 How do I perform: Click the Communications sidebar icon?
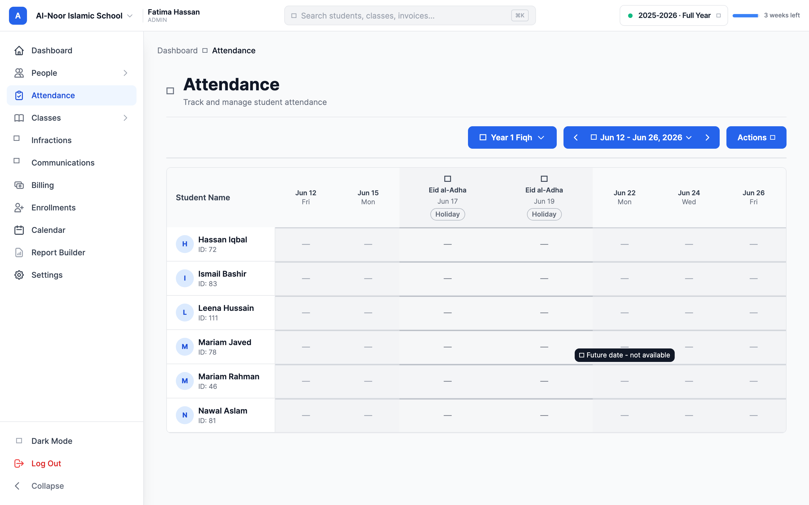(17, 161)
